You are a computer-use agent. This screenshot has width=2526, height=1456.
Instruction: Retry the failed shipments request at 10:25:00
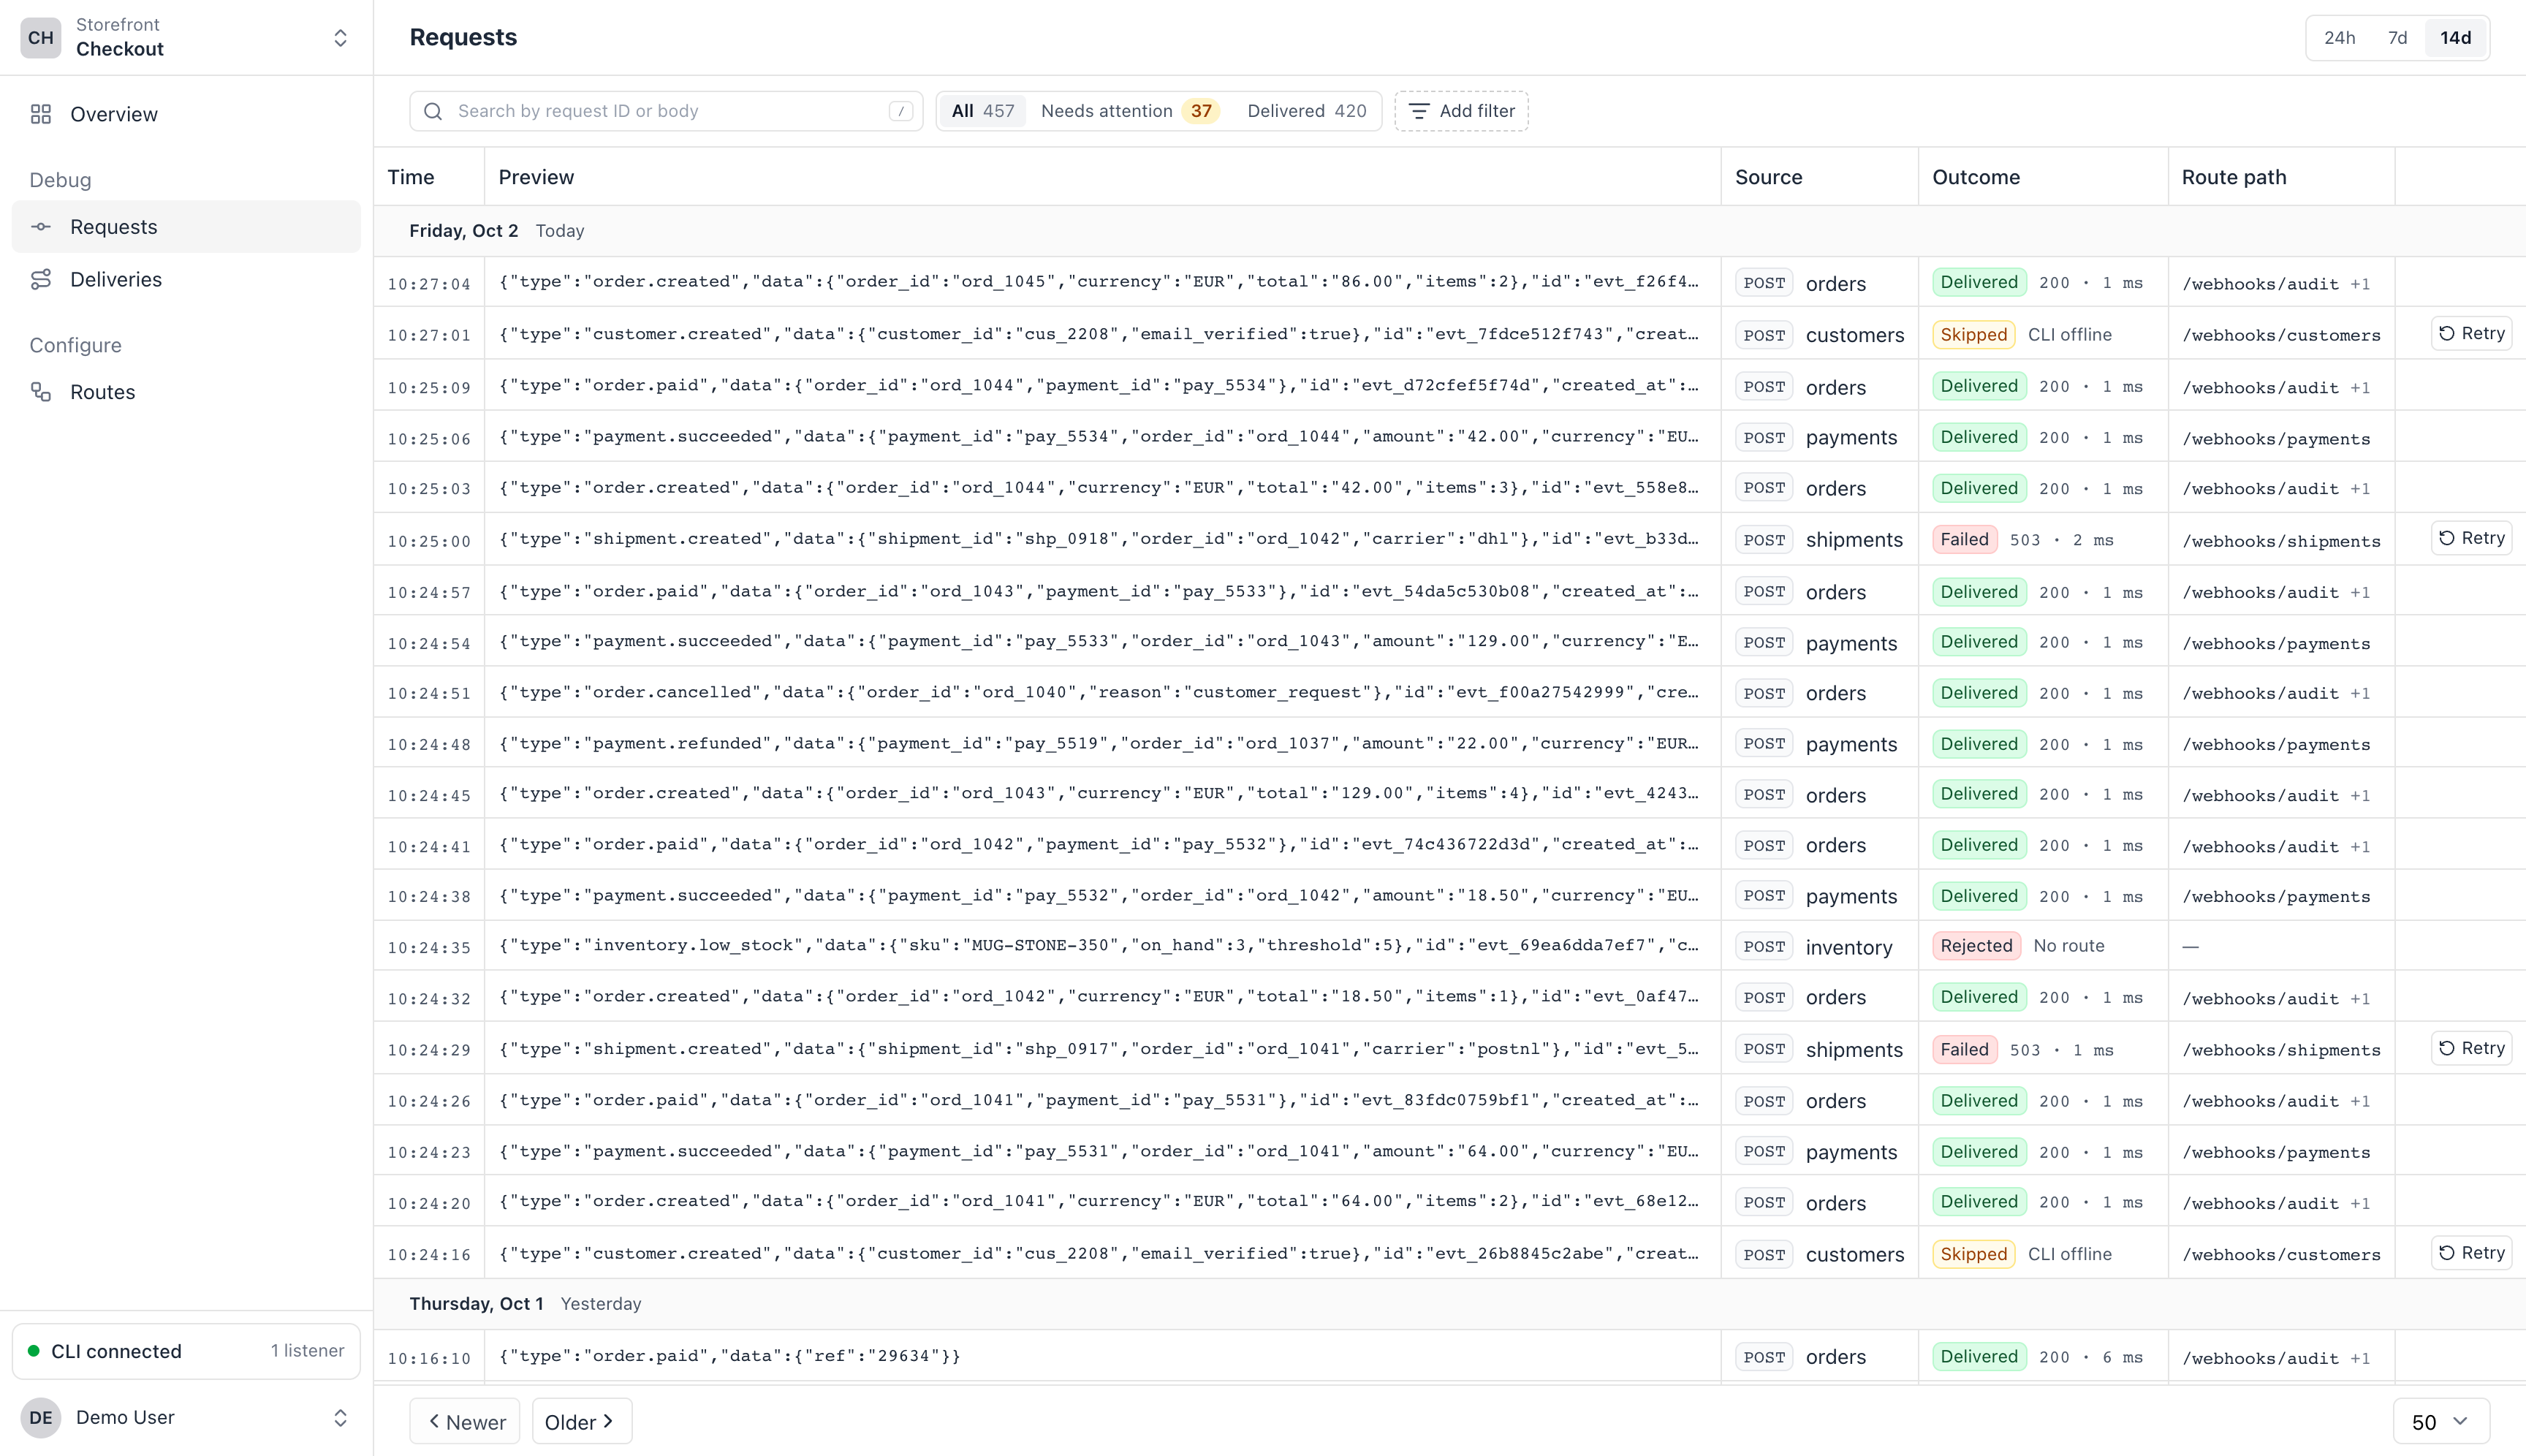(2471, 538)
